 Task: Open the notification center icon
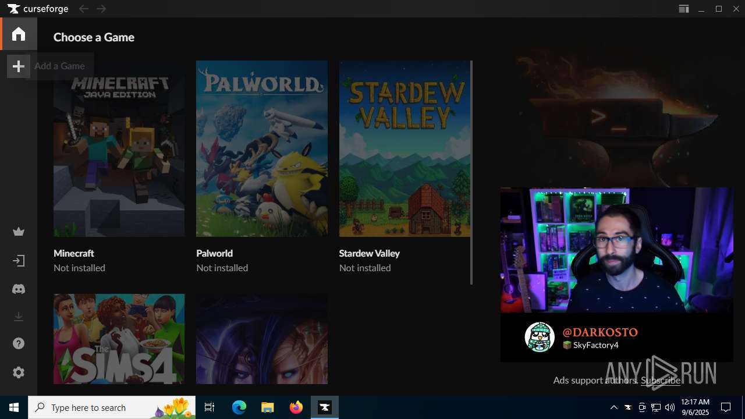pyautogui.click(x=726, y=407)
